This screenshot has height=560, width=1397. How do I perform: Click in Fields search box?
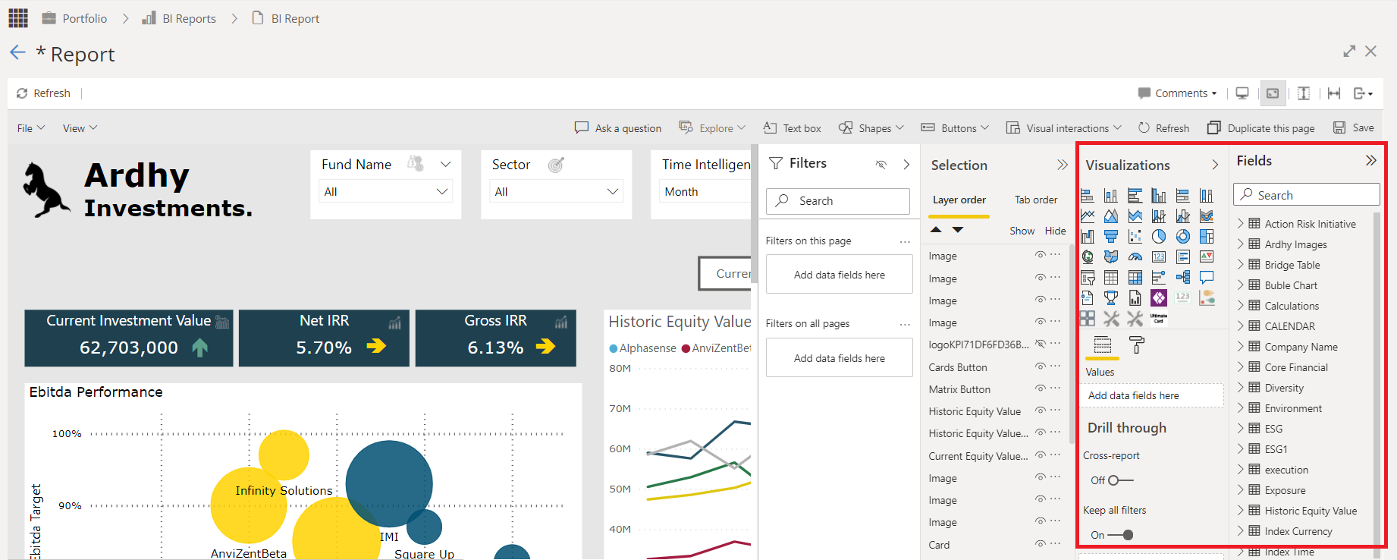click(x=1307, y=195)
